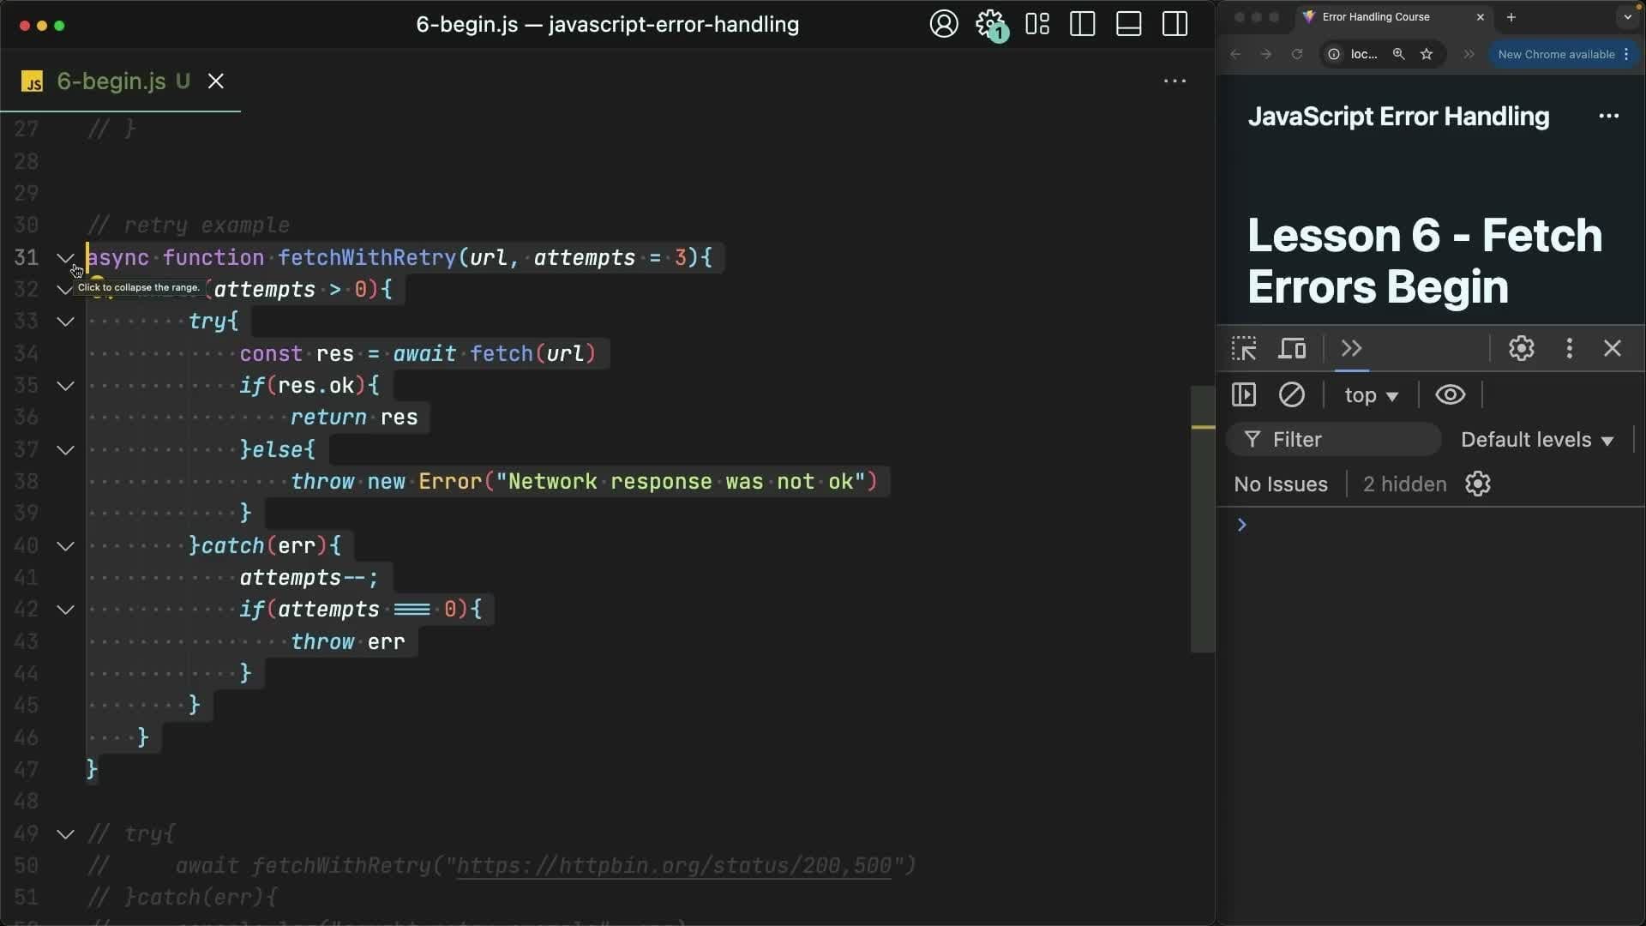Bookmark page with star icon
Screen dimensions: 1646x926
1427,54
